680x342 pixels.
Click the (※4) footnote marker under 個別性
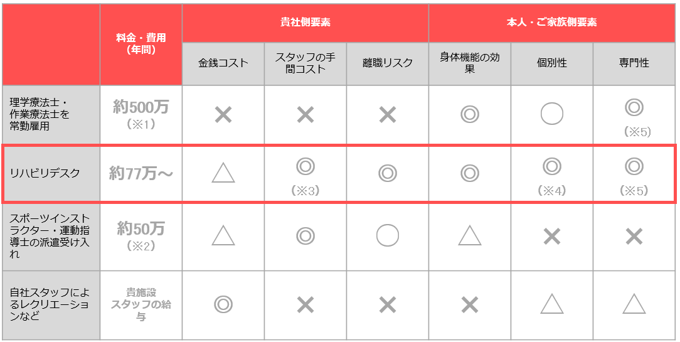[551, 191]
